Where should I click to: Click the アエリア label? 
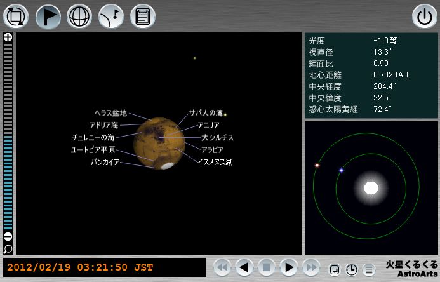point(208,125)
